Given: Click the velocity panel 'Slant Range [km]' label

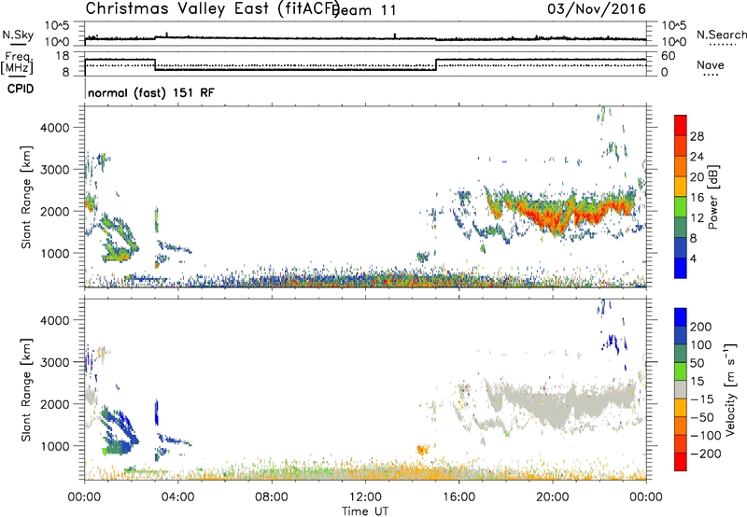Looking at the screenshot, I should [26, 390].
